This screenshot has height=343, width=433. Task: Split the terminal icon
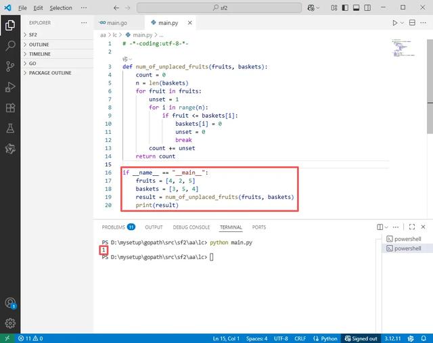click(x=380, y=227)
